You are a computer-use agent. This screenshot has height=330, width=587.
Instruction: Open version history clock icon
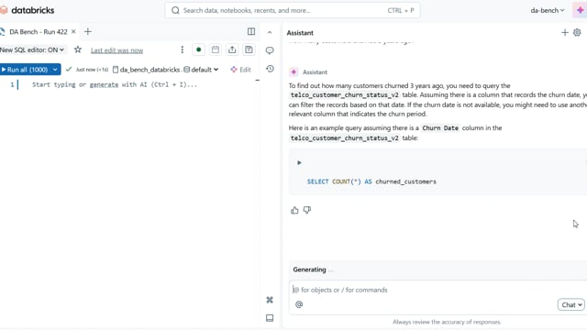[270, 69]
